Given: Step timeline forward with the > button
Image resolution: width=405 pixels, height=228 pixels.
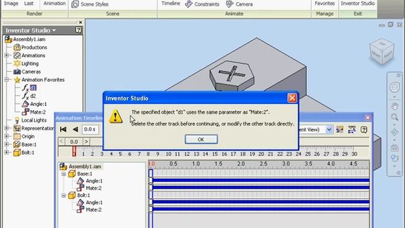Looking at the screenshot, I should [86, 141].
